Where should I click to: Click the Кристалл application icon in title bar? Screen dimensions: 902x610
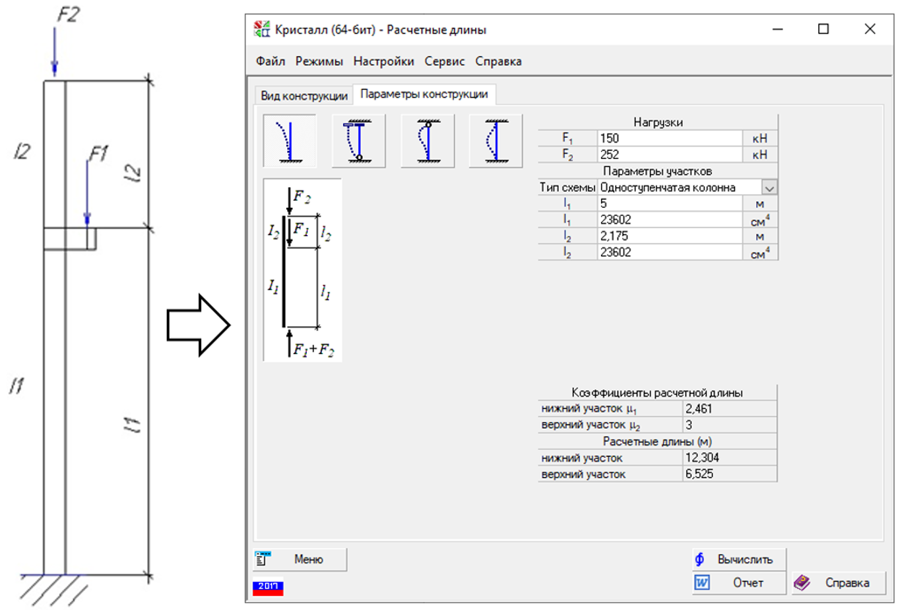point(262,30)
